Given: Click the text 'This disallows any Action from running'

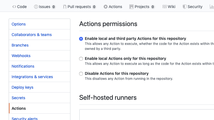Looking at the screenshot, I should [x=129, y=79].
